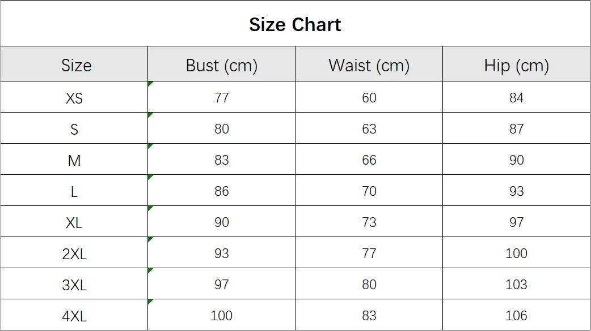Click the green corner marker on bust 83
This screenshot has width=591, height=331.
pyautogui.click(x=150, y=146)
